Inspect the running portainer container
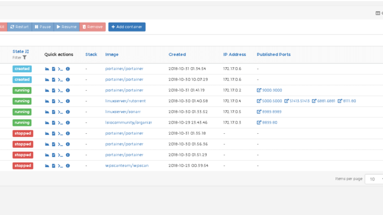Image resolution: width=383 pixels, height=215 pixels. point(68,90)
